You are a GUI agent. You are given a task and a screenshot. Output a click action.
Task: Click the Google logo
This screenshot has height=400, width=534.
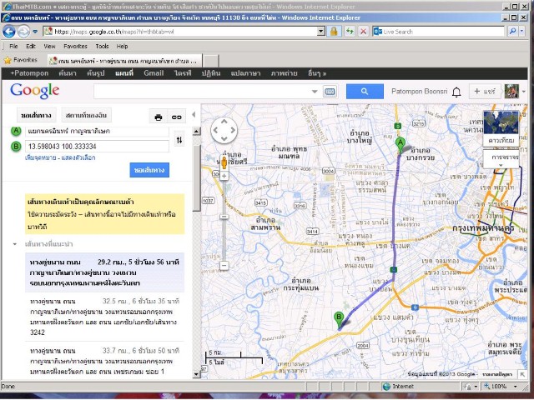click(34, 91)
